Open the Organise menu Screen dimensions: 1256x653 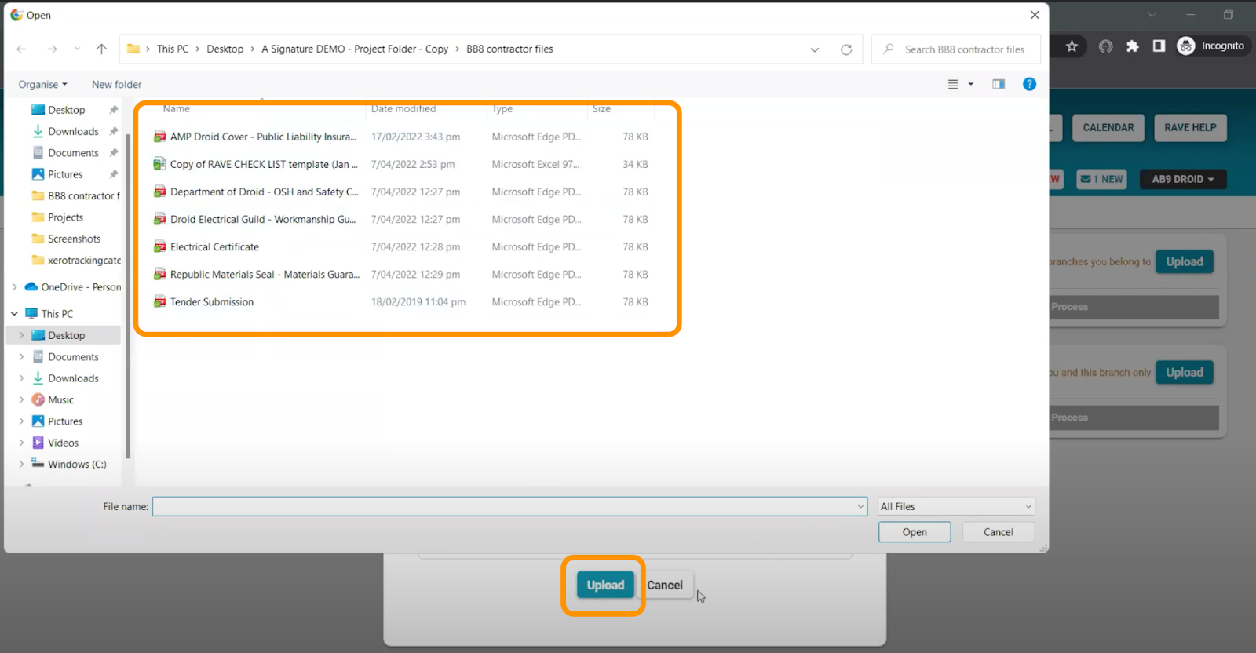click(43, 85)
